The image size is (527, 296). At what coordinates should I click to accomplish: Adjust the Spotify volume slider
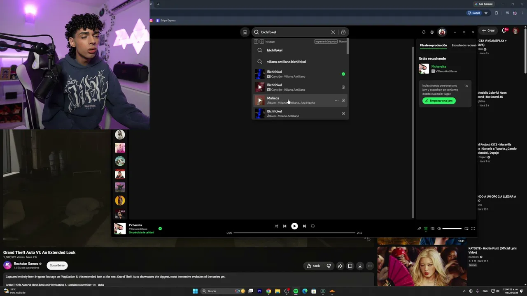452,229
